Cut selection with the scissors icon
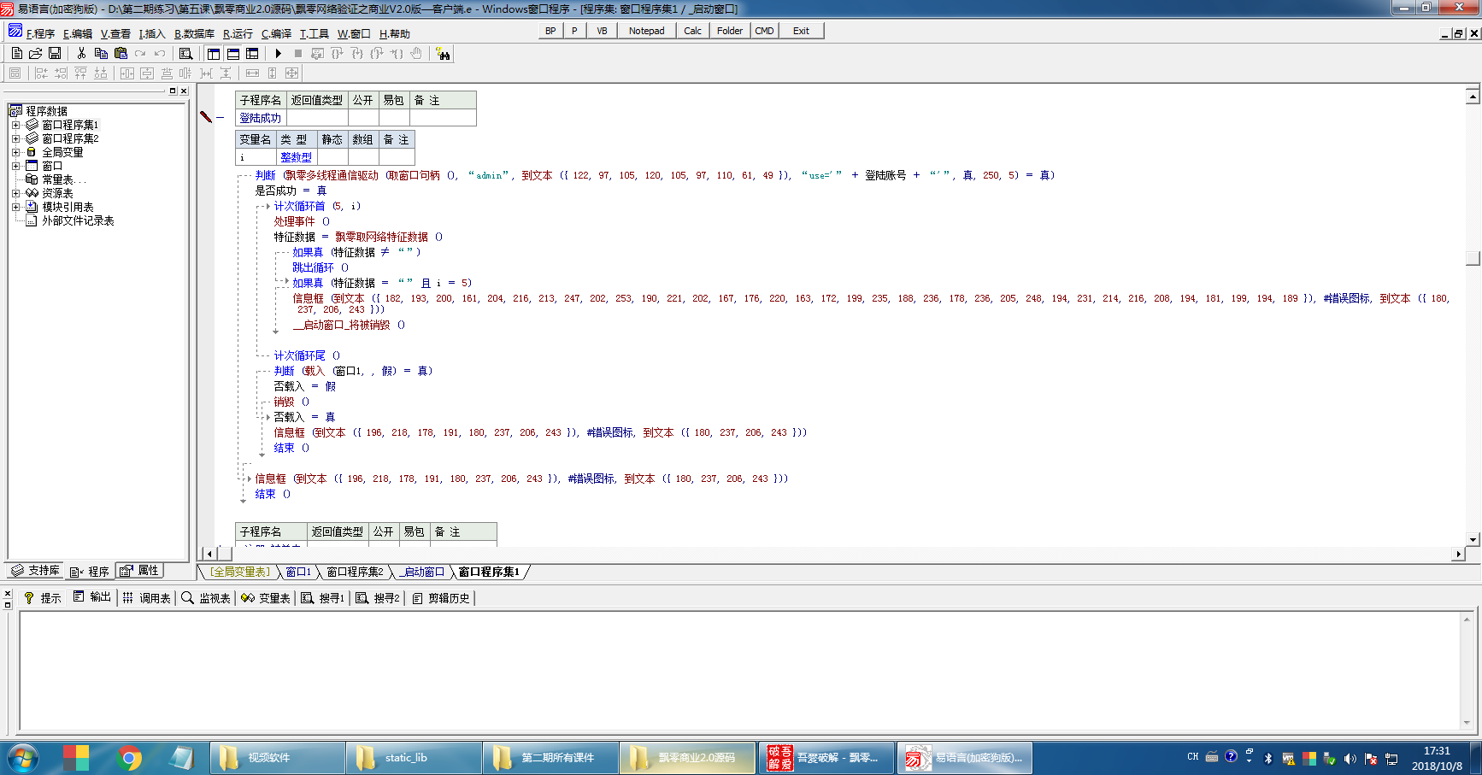1482x775 pixels. [81, 53]
